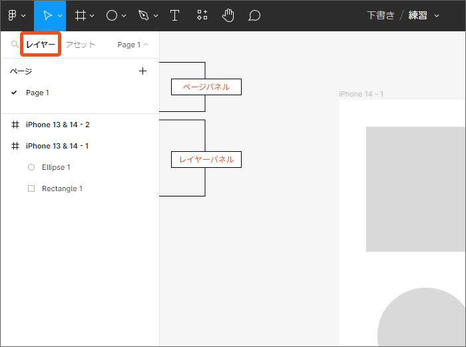Select the Text tool
The height and width of the screenshot is (347, 466).
tap(174, 15)
